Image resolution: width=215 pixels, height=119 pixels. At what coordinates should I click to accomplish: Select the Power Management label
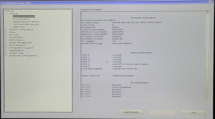tap(20, 42)
